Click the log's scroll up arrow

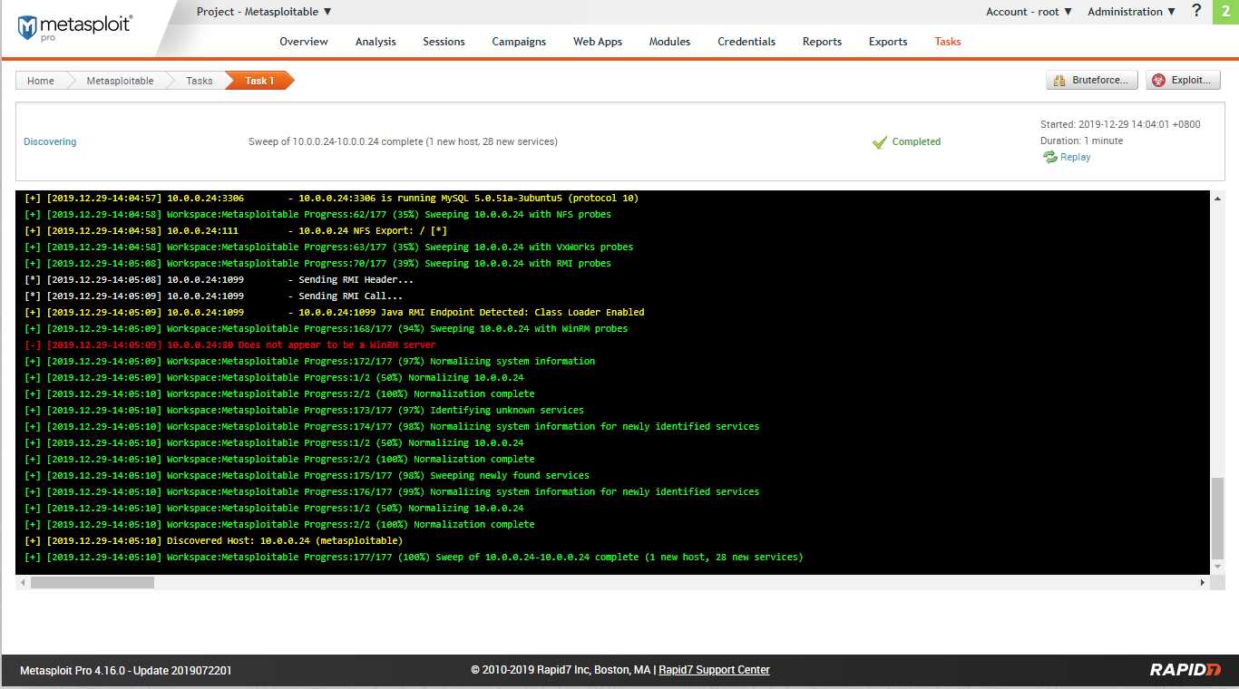tap(1217, 197)
